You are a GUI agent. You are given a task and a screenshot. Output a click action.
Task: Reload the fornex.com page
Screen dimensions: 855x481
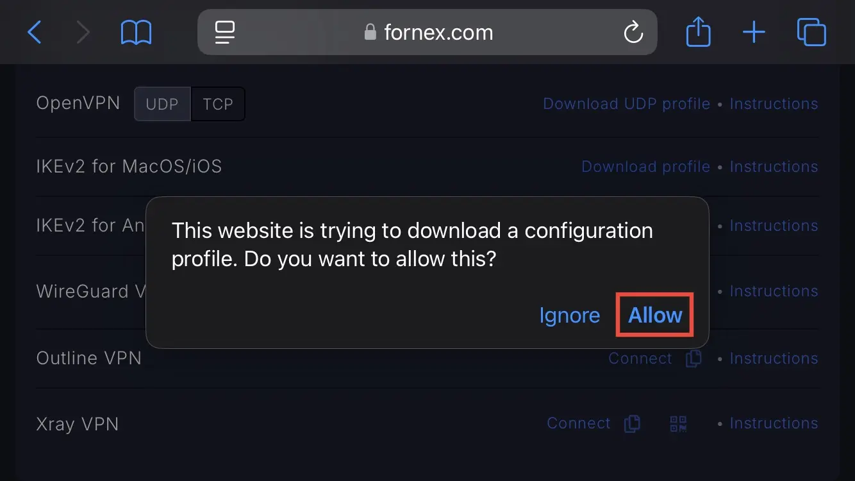[633, 32]
